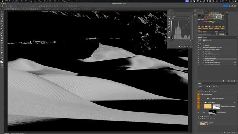Select the black point eyedropper in Curves

click(169, 22)
